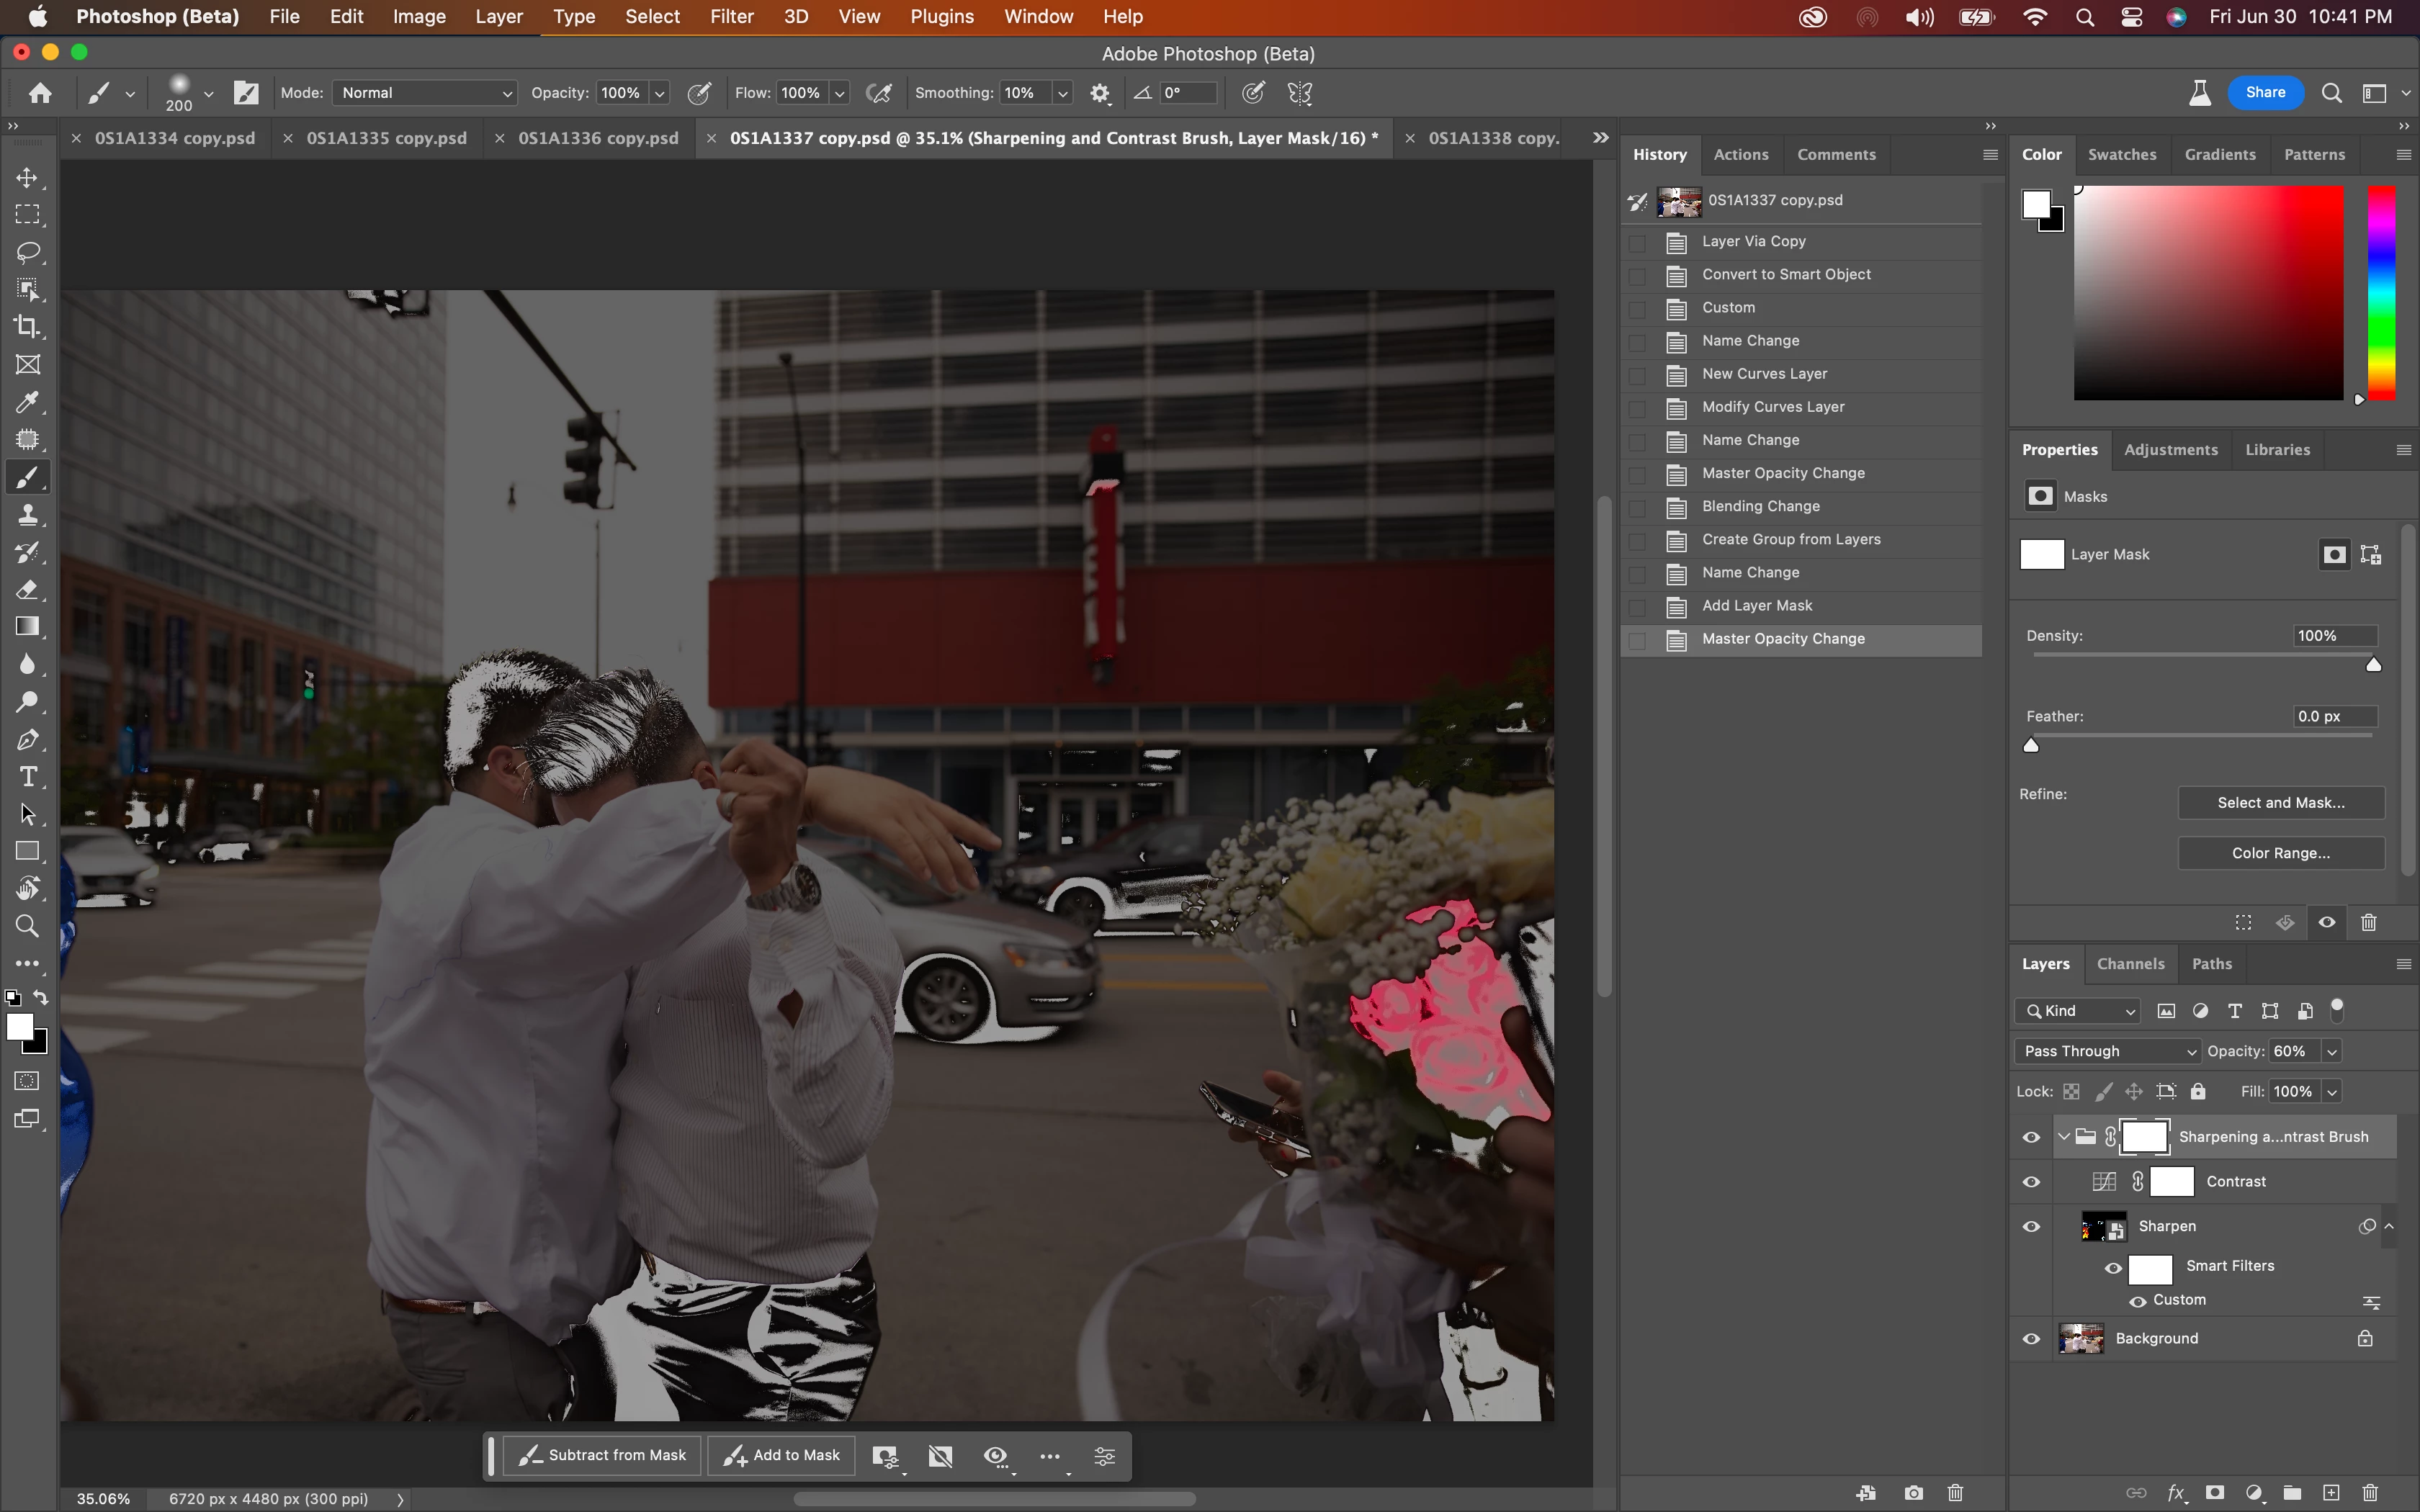This screenshot has height=1512, width=2420.
Task: Select the Lasso tool
Action: [x=28, y=252]
